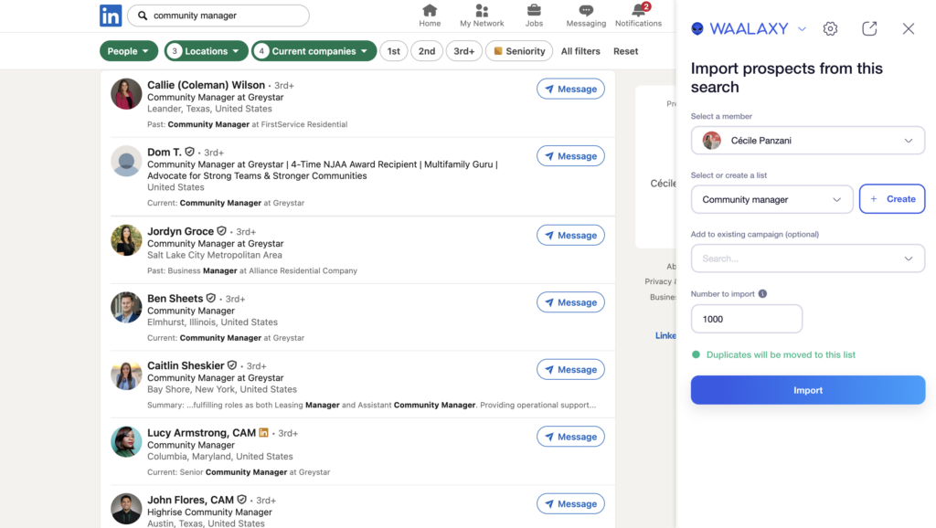This screenshot has height=528, width=936.
Task: Close the Waalaxy panel
Action: coord(908,28)
